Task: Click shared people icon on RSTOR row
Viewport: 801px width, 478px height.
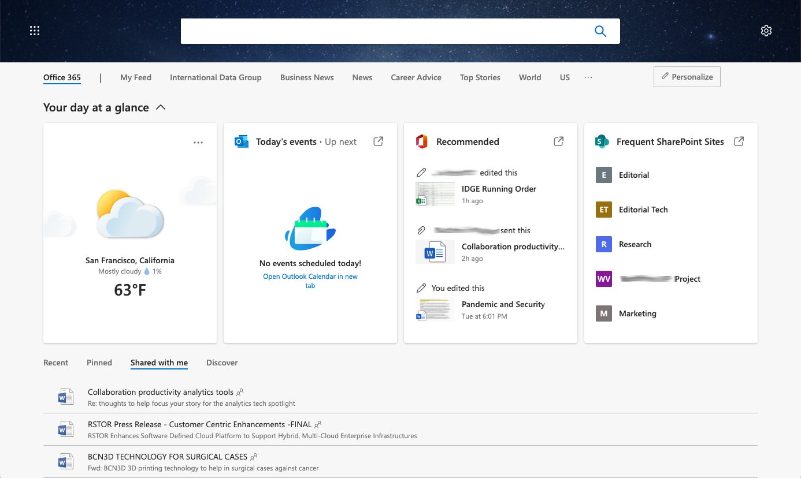Action: pos(318,424)
